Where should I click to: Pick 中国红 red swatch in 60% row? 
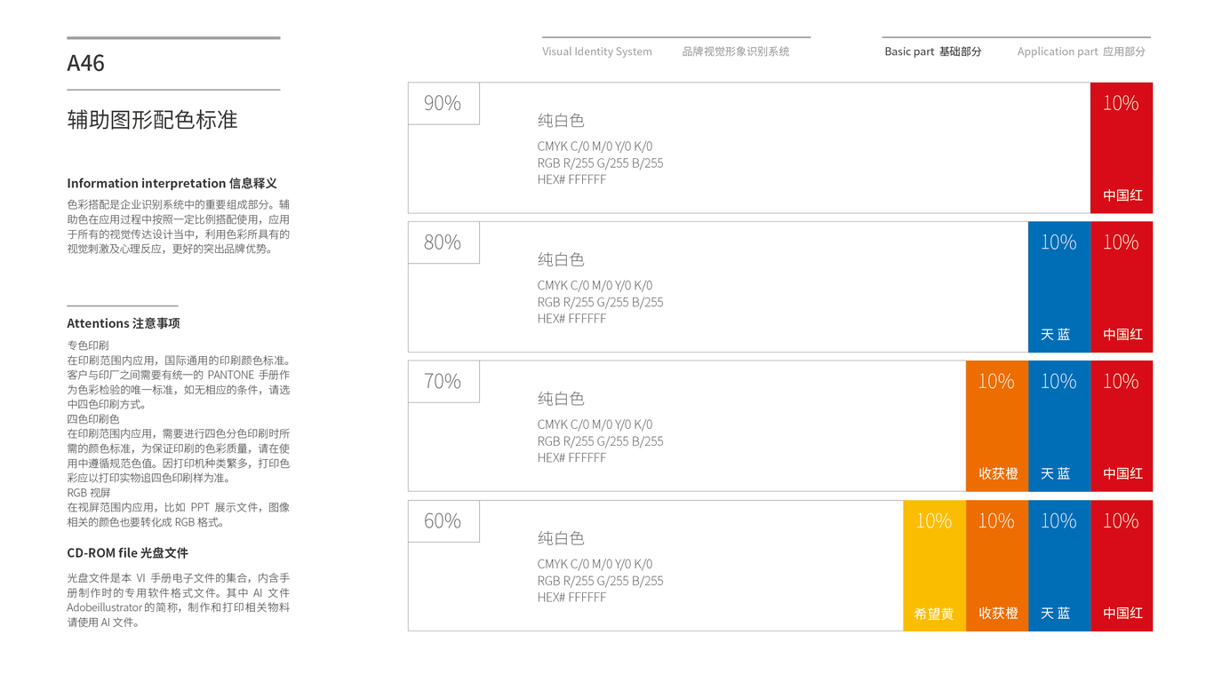coord(1122,566)
